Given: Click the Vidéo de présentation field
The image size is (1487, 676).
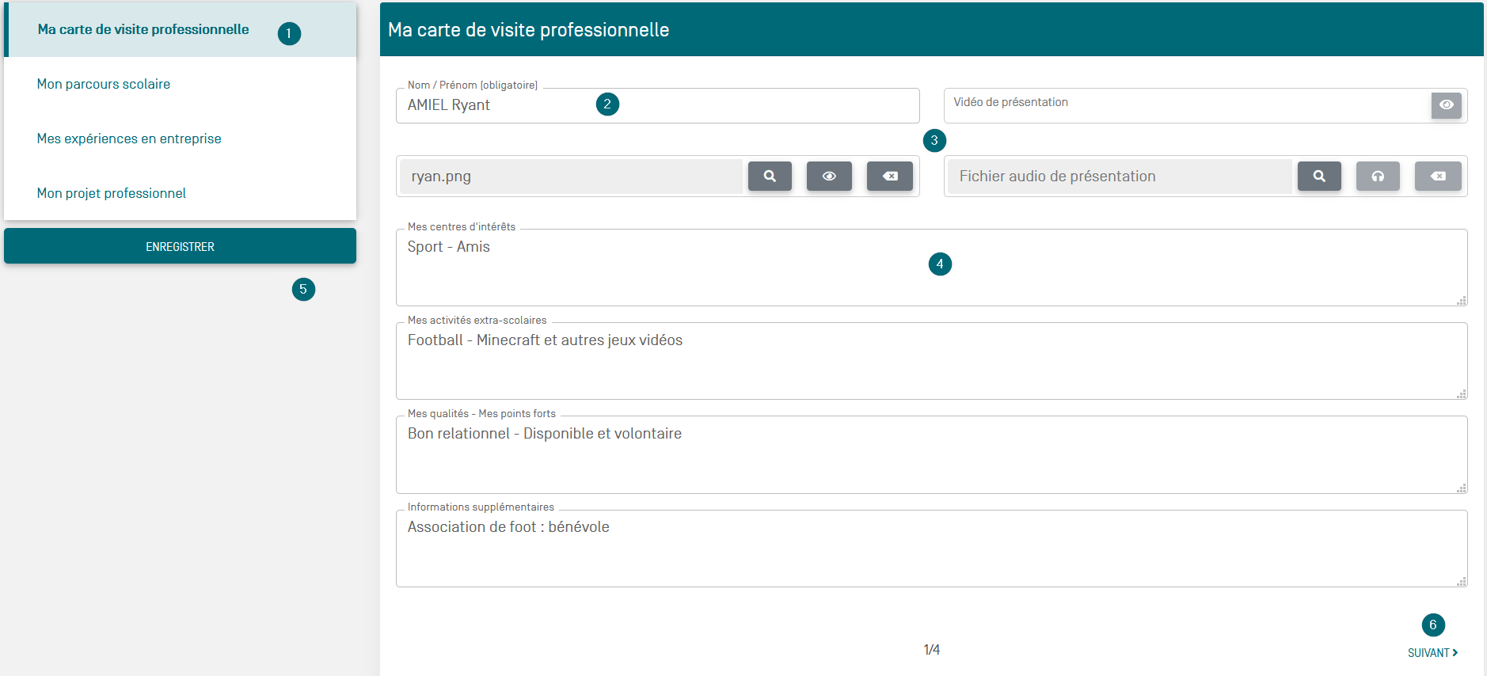Looking at the screenshot, I should 1186,106.
